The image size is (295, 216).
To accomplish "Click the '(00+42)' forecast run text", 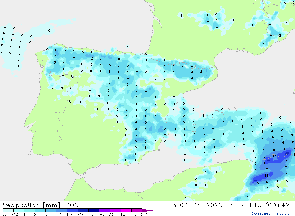I will pos(279,205).
